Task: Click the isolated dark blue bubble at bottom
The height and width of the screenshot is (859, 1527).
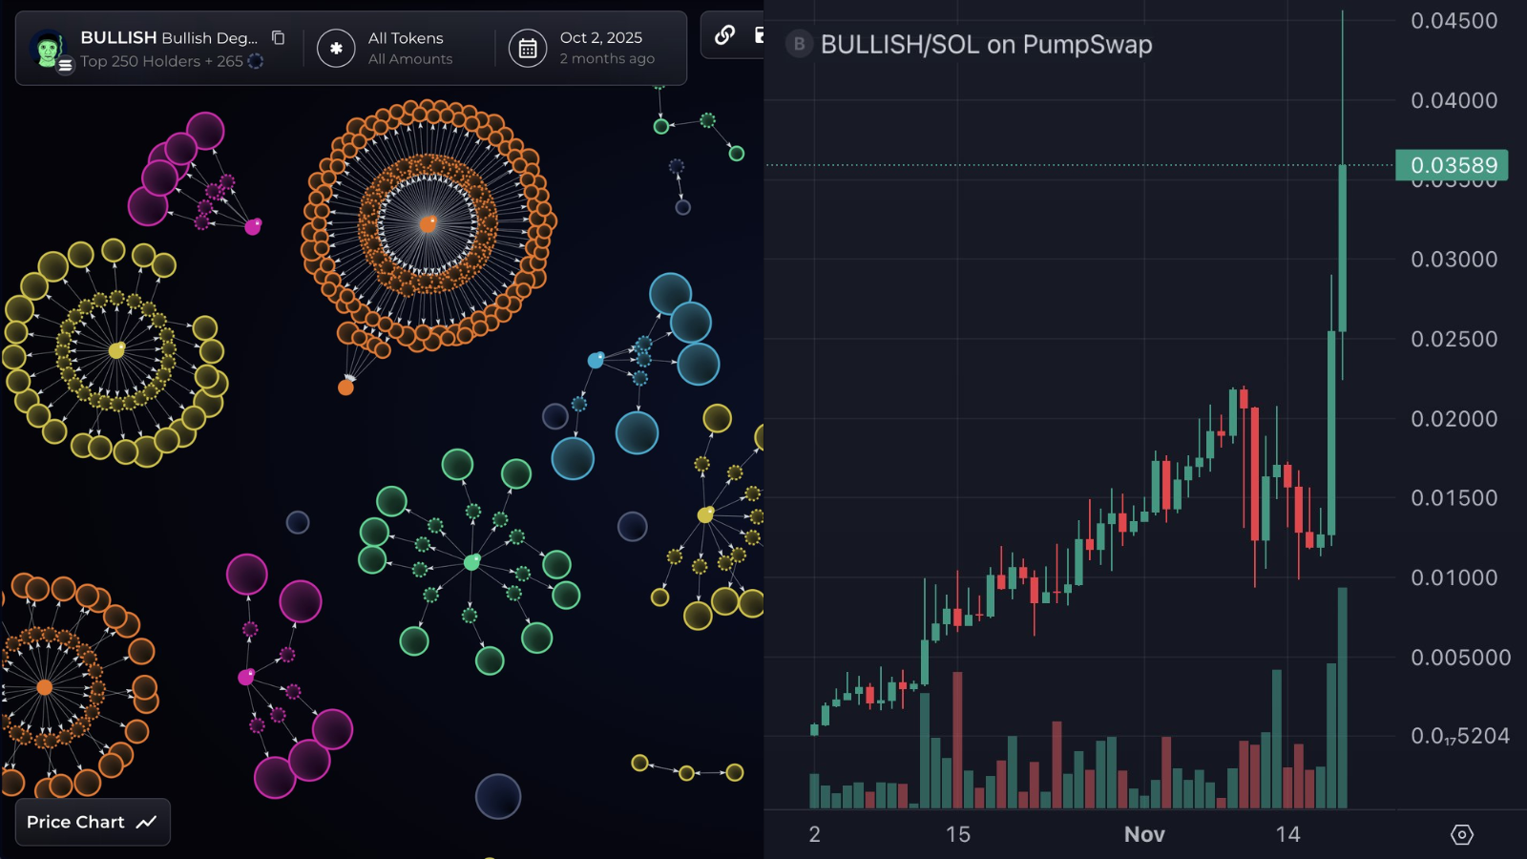Action: coord(498,796)
